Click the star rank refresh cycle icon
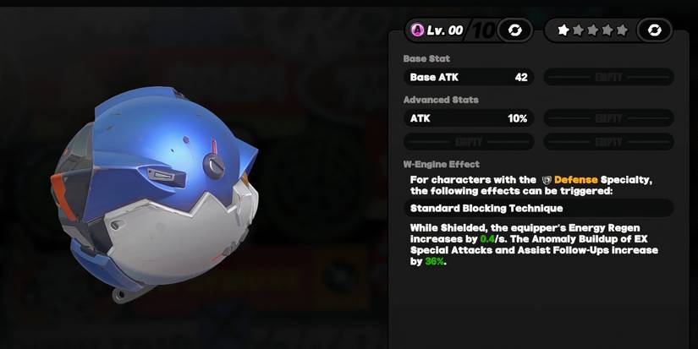The width and height of the screenshot is (698, 349). pos(654,30)
